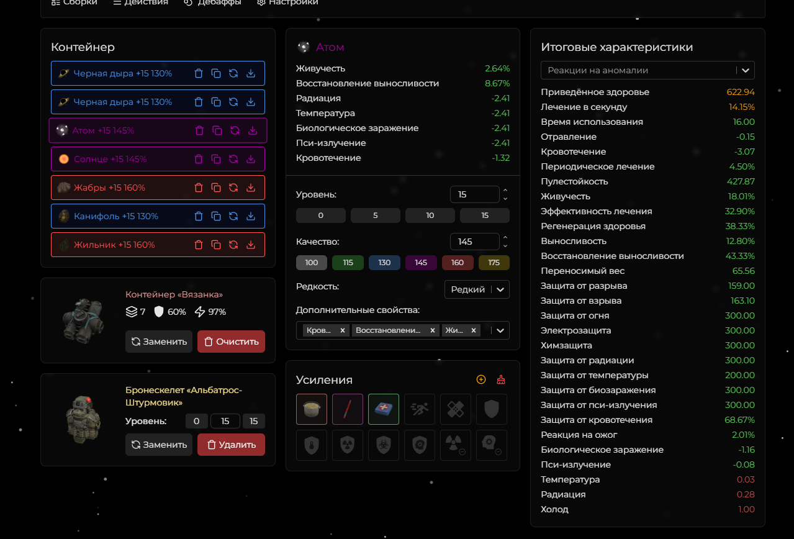Toggle the running man boost slot
Screen dimensions: 794x539
(420, 409)
